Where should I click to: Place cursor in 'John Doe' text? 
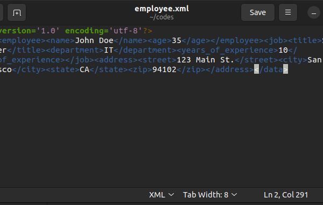click(94, 40)
